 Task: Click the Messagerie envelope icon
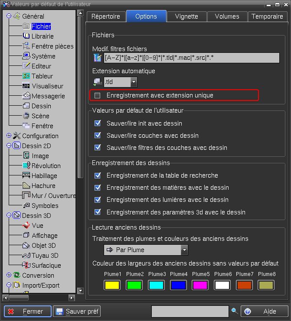click(26, 96)
